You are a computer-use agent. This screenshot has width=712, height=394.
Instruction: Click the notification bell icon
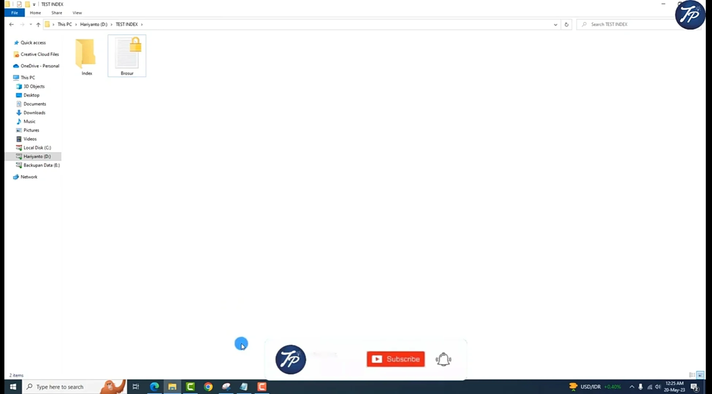[443, 359]
